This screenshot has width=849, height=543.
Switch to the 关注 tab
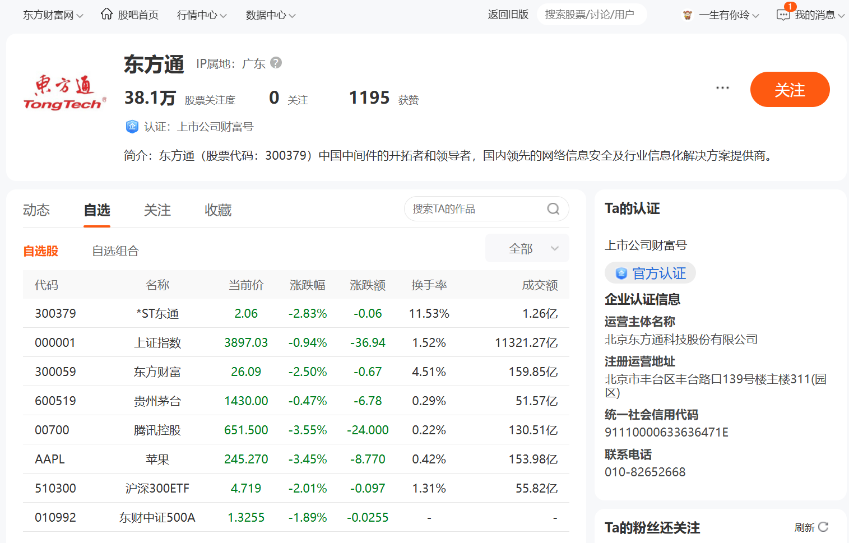(157, 210)
